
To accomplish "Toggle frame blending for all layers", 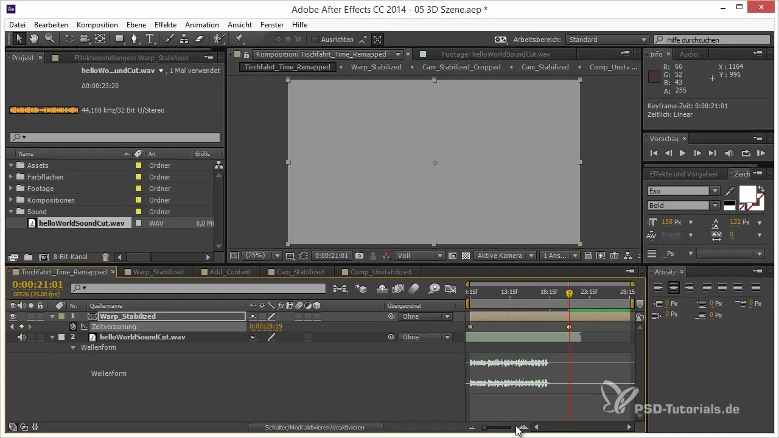I will pos(399,288).
